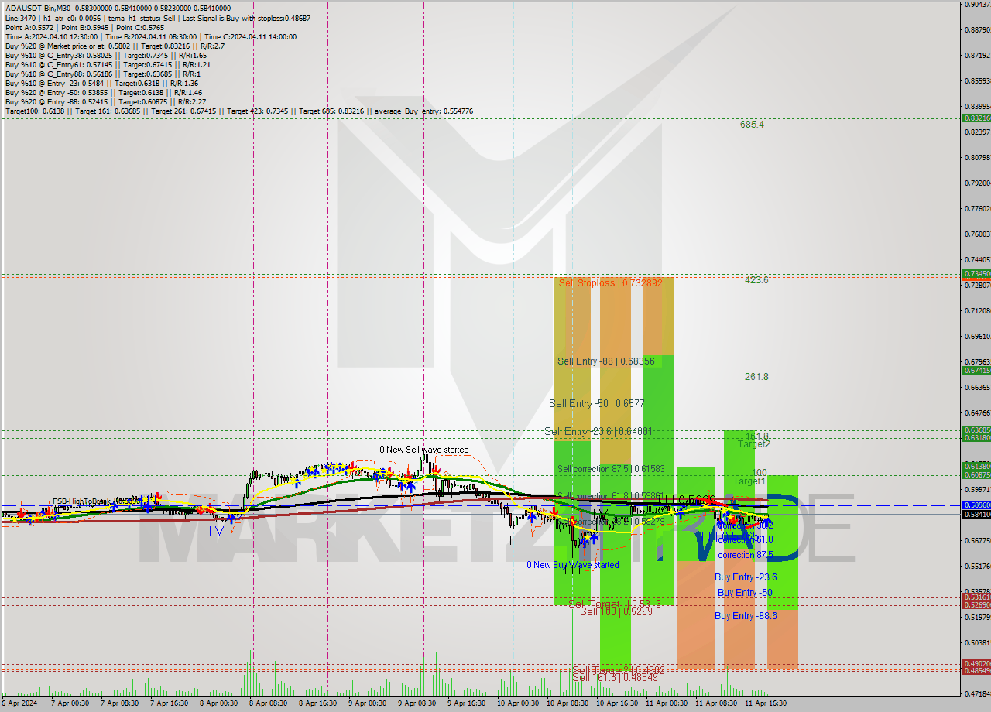991x712 pixels.
Task: Click the '9 Apr 16:30' time axis label
Action: 465,703
